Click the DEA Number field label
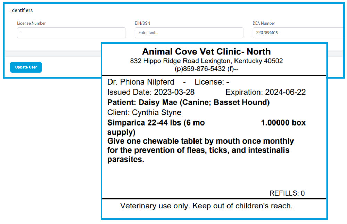Image resolution: width=347 pixels, height=224 pixels. [x=264, y=23]
